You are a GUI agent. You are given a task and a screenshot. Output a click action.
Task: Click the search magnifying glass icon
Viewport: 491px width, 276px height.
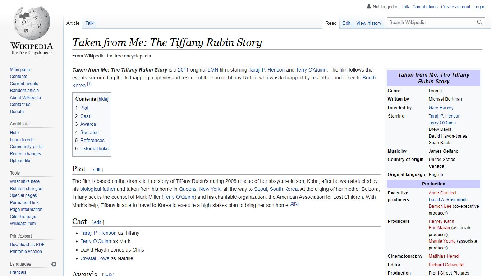(479, 22)
